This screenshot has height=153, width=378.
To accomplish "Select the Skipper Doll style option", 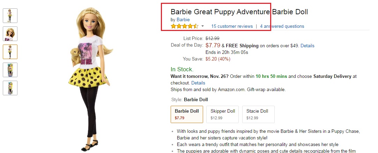I will point(223,114).
